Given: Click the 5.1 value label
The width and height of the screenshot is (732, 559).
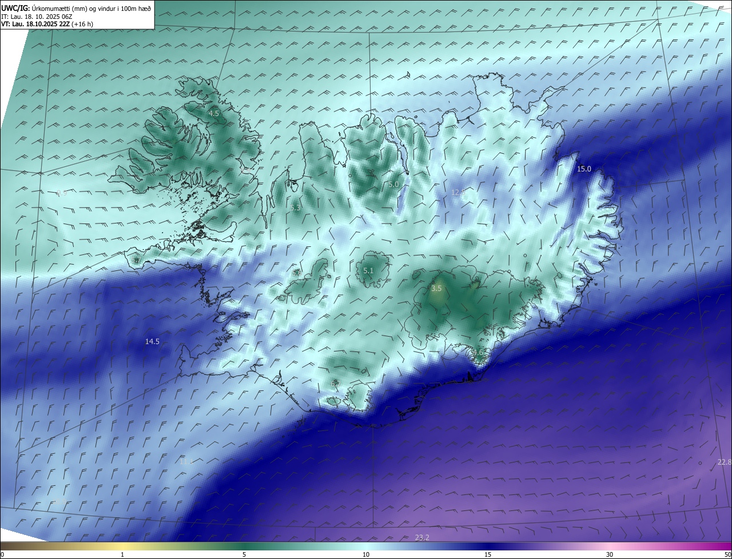Looking at the screenshot, I should click(368, 271).
